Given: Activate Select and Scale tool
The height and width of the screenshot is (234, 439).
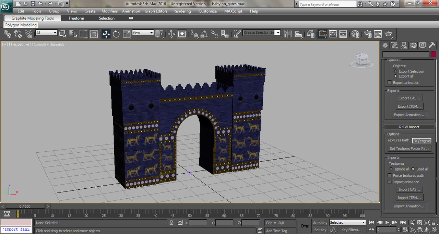Looking at the screenshot, I should coord(127,34).
